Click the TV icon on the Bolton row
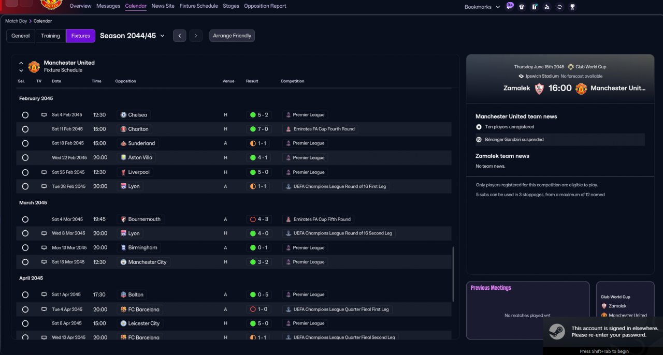Screen dimensions: 663x355 coord(44,294)
